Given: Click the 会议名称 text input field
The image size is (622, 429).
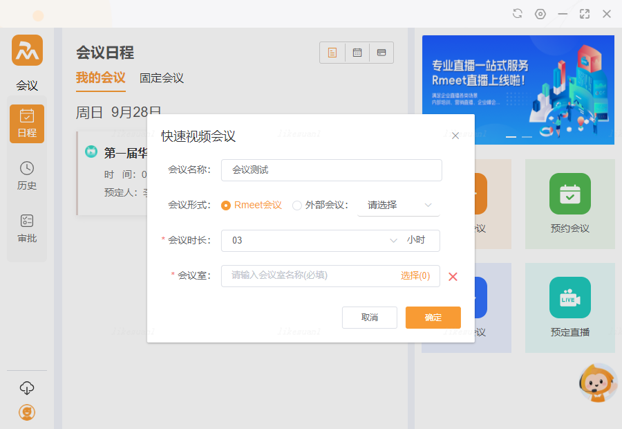Looking at the screenshot, I should click(x=331, y=170).
